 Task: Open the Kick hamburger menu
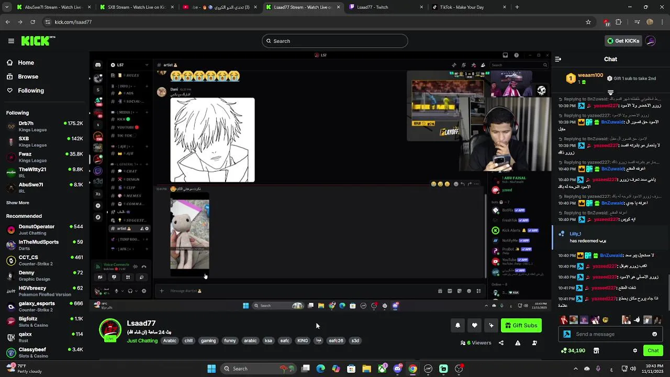point(11,41)
